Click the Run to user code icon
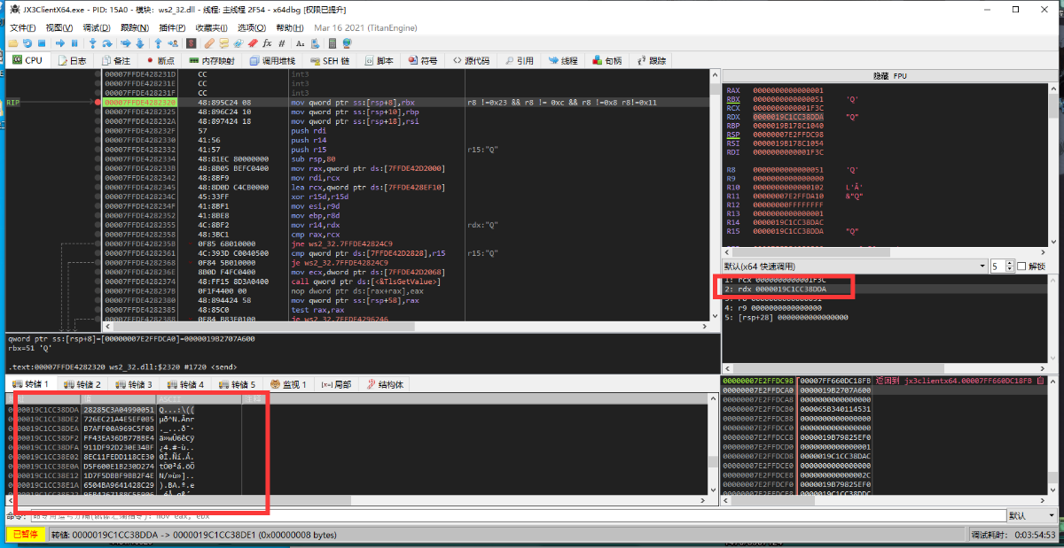 (173, 42)
